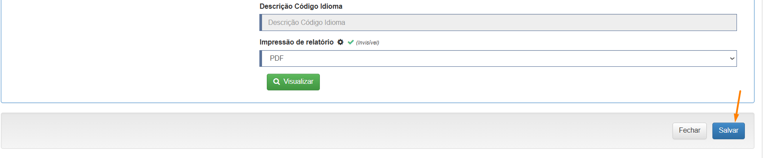Click the Impressão de relatório label
This screenshot has height=158, width=765.
(x=297, y=42)
